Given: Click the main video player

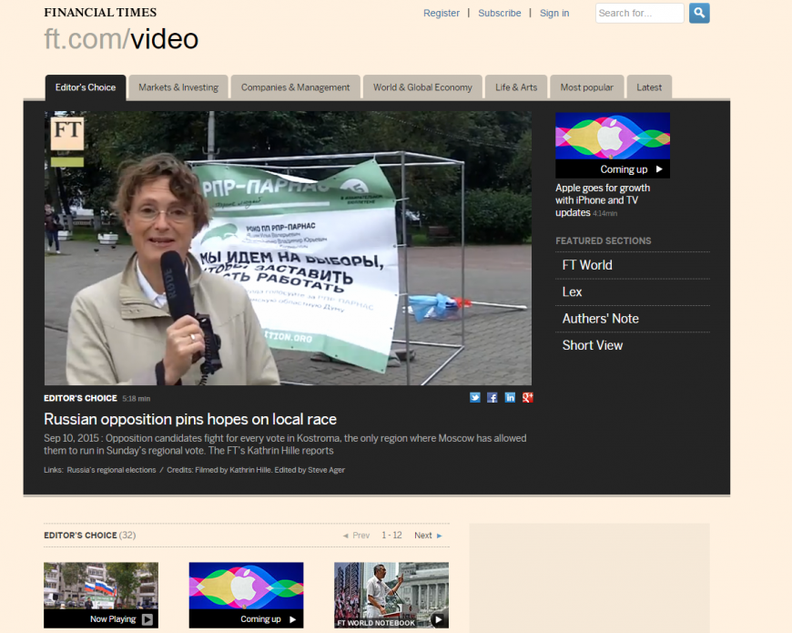Looking at the screenshot, I should (288, 248).
